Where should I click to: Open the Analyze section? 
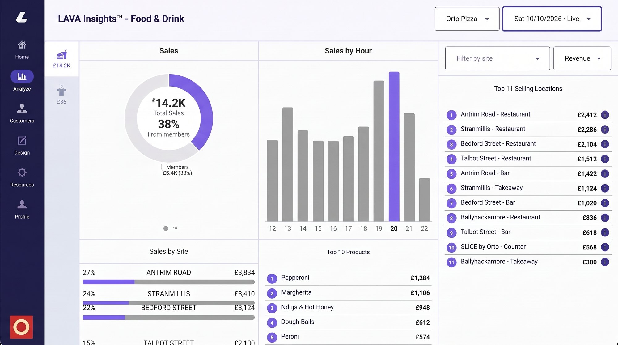point(22,81)
